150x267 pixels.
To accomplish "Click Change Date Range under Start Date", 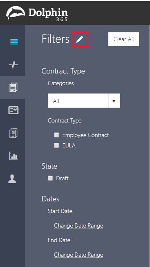I will coord(79,225).
